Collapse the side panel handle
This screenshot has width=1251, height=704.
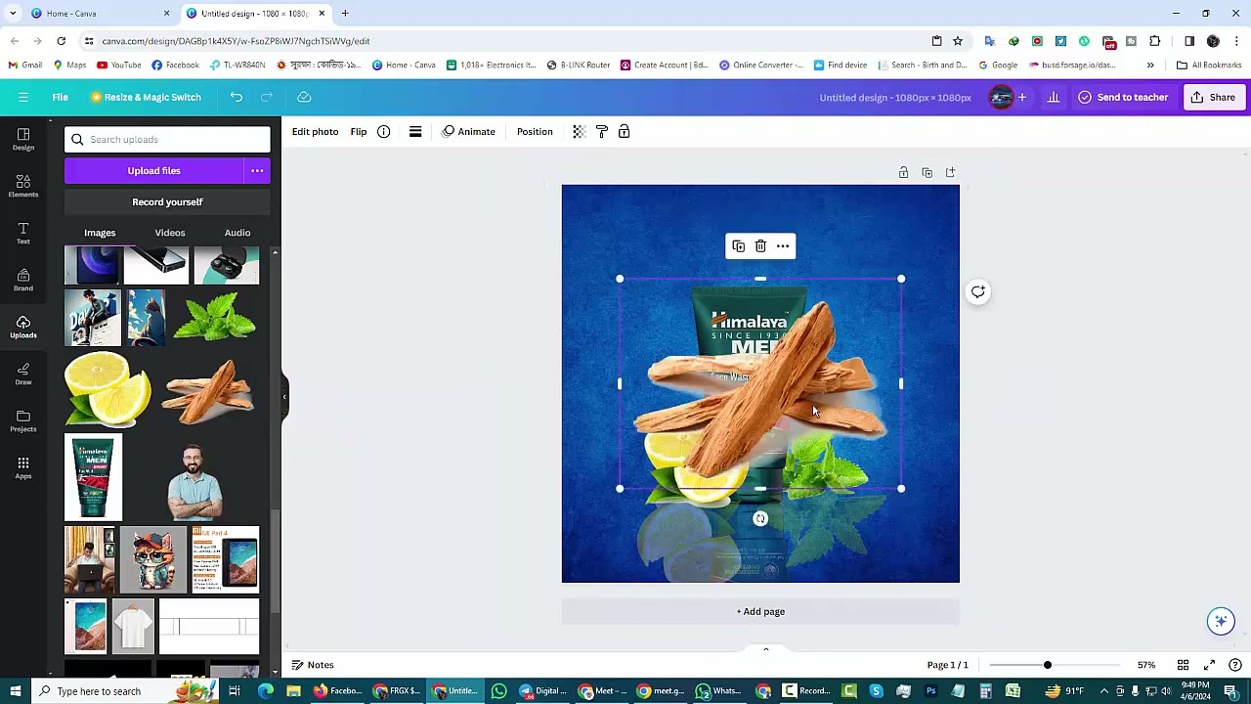[x=284, y=396]
